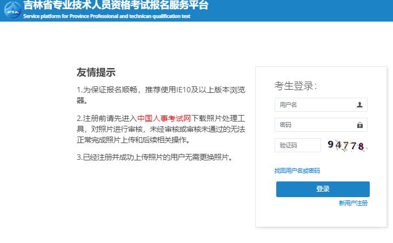The image size is (393, 243).
Task: Click the 友情提示 heading
Action: pos(96,72)
